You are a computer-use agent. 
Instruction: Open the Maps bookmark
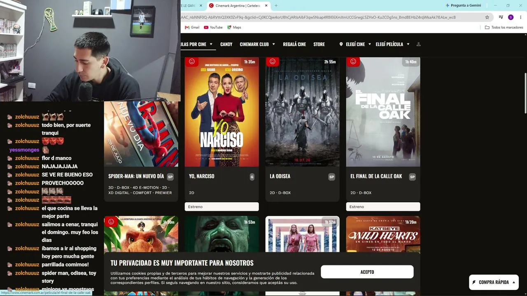pos(234,28)
